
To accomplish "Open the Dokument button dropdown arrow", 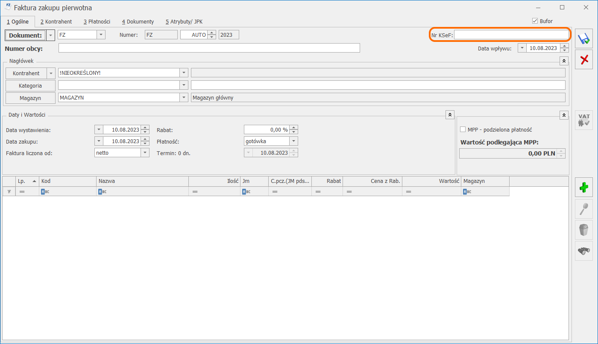I will click(x=51, y=35).
